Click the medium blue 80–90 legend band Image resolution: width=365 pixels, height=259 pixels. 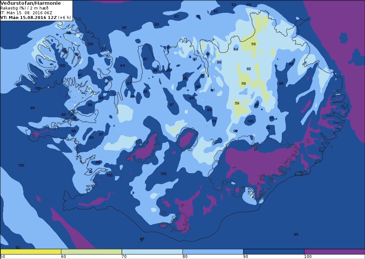pyautogui.click(x=213, y=252)
